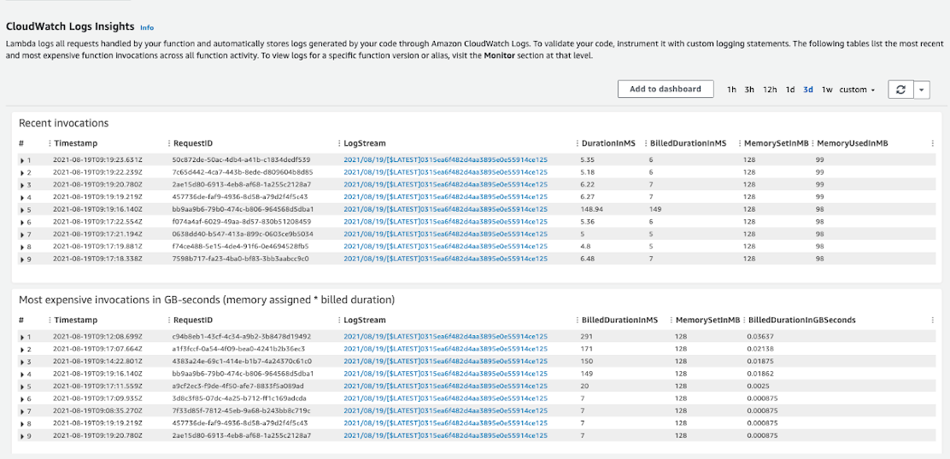Open the options ellipsis of the Recent invocations table

[x=932, y=143]
